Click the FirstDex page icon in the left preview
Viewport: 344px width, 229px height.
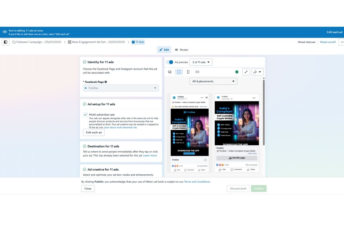tap(174, 98)
